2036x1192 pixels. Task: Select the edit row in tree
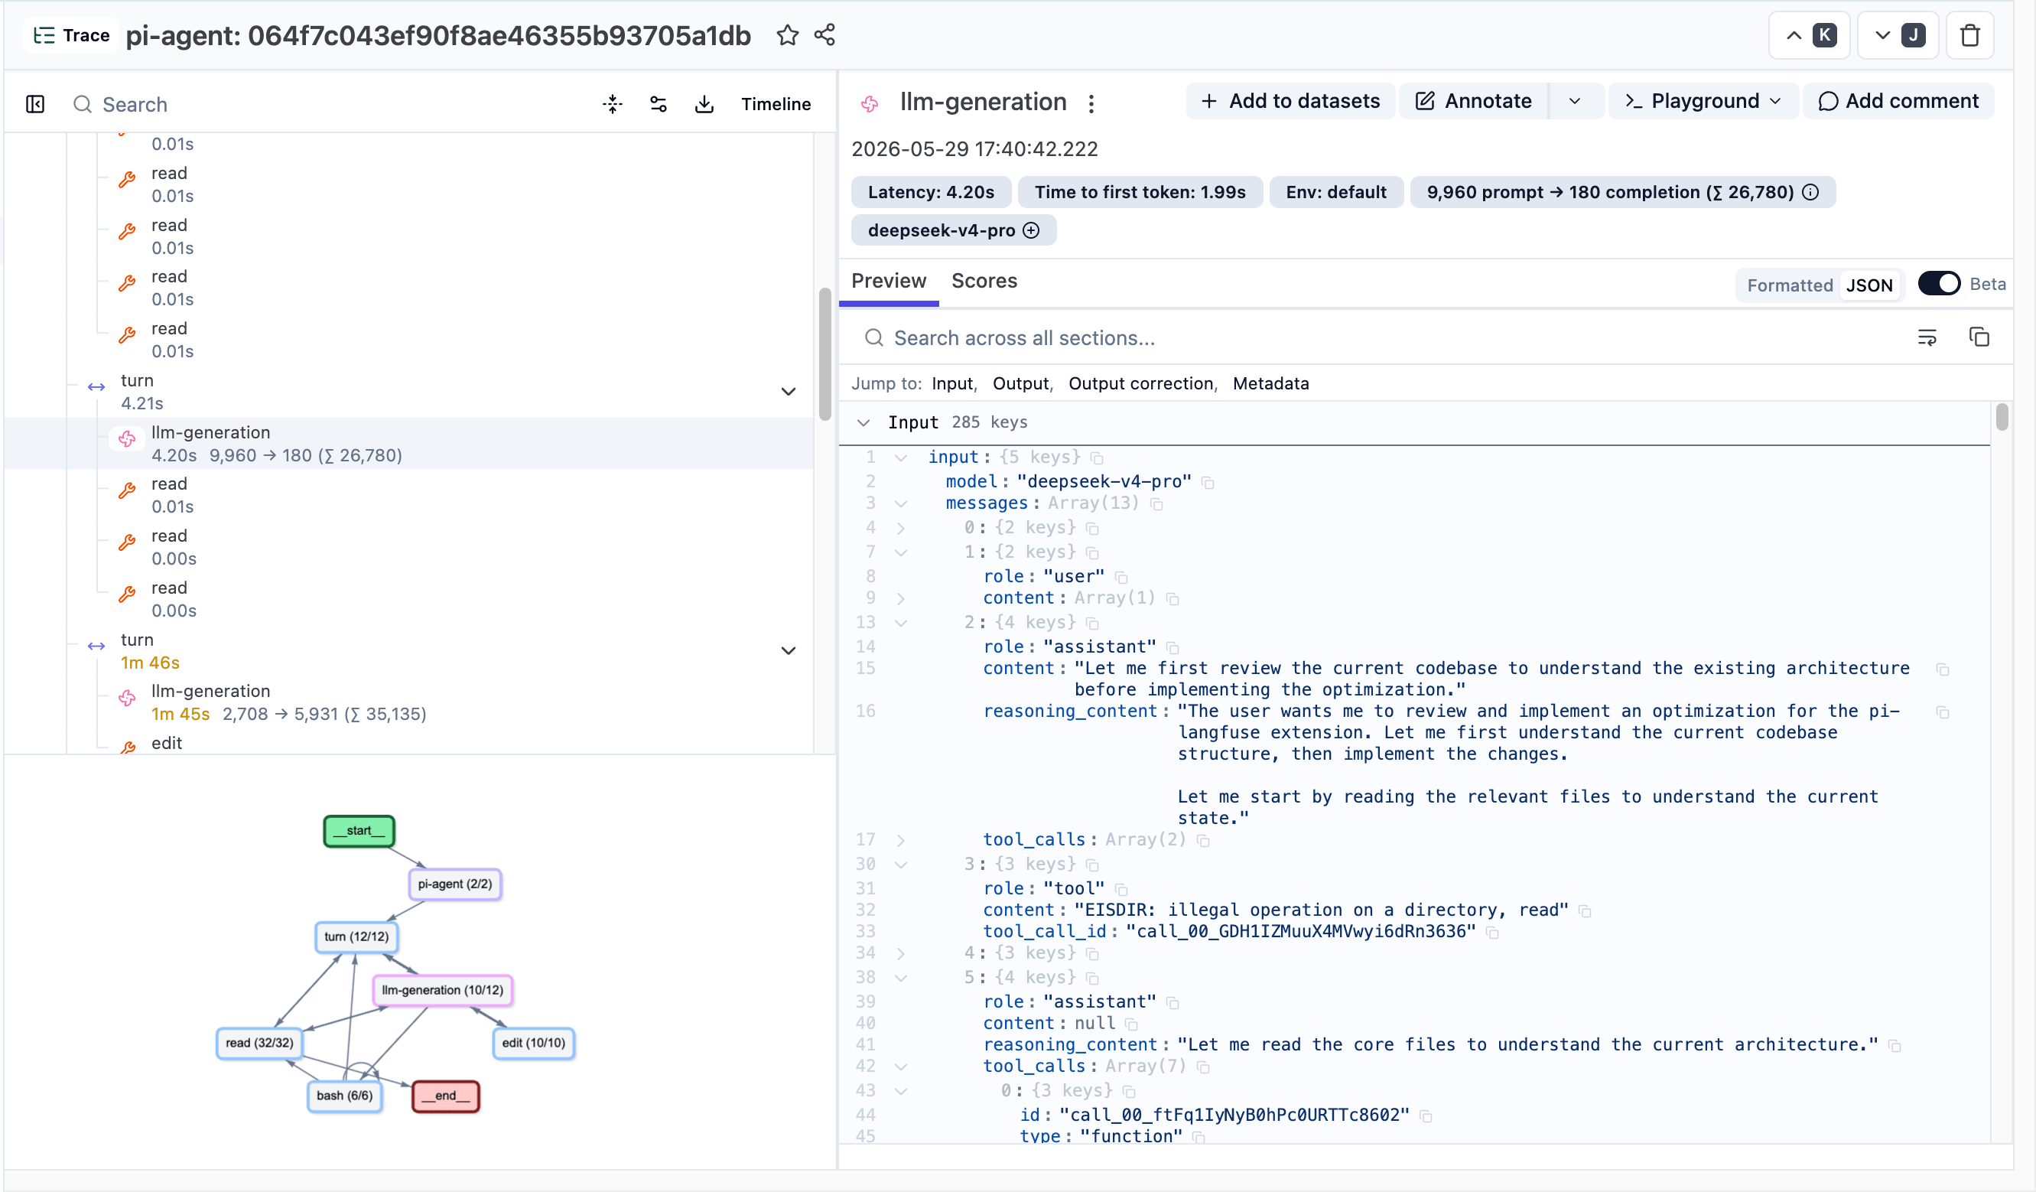pos(409,744)
